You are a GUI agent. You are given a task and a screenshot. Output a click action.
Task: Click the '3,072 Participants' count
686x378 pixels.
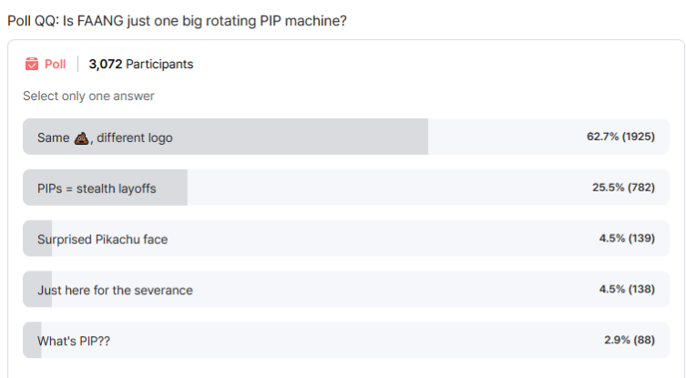141,65
